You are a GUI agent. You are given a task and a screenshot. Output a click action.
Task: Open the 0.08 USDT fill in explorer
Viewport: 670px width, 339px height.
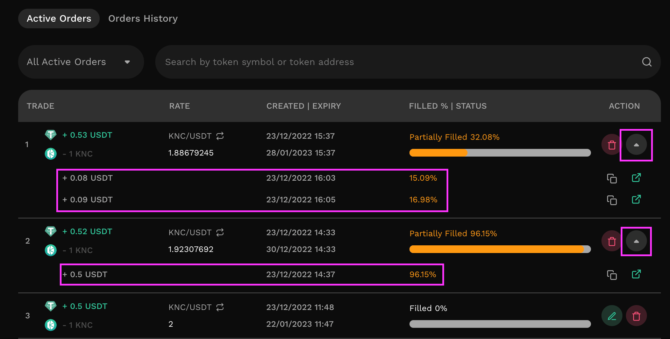point(636,178)
